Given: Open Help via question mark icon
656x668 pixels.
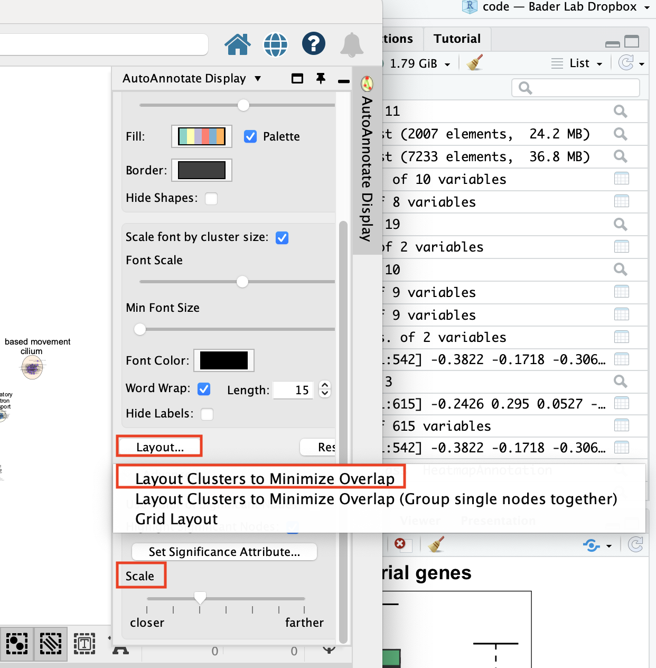Looking at the screenshot, I should click(313, 43).
